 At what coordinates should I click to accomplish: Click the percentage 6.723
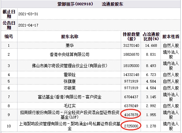(151, 75)
